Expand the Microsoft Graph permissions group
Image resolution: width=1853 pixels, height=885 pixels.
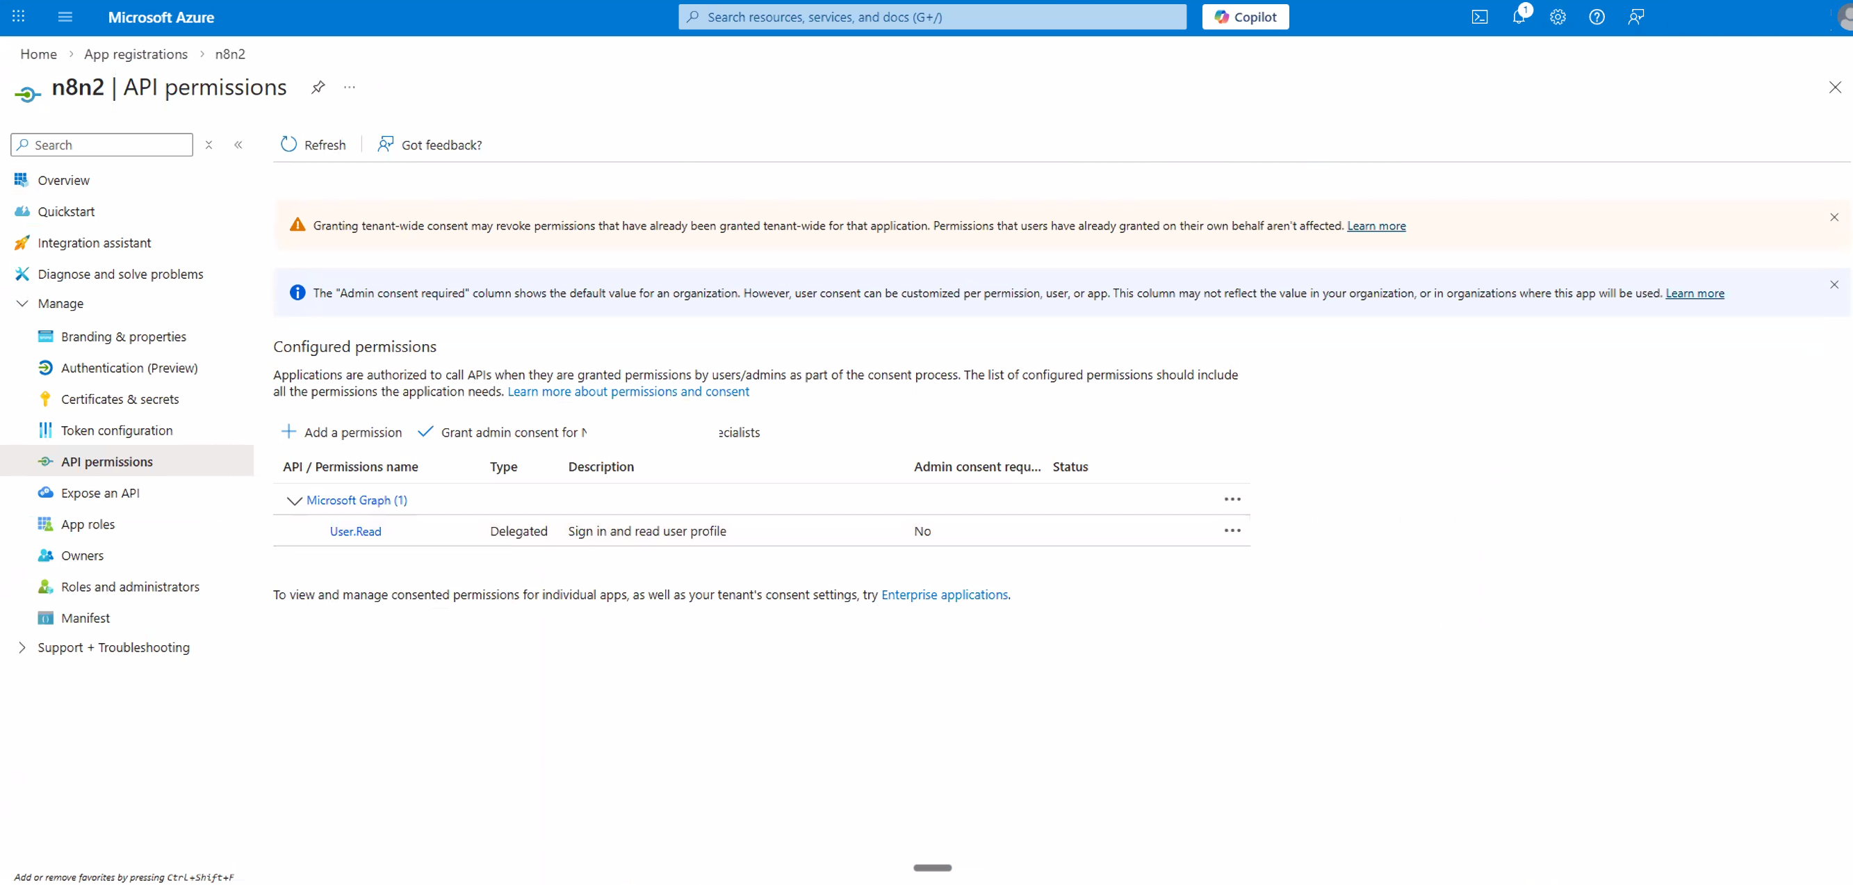(x=293, y=500)
